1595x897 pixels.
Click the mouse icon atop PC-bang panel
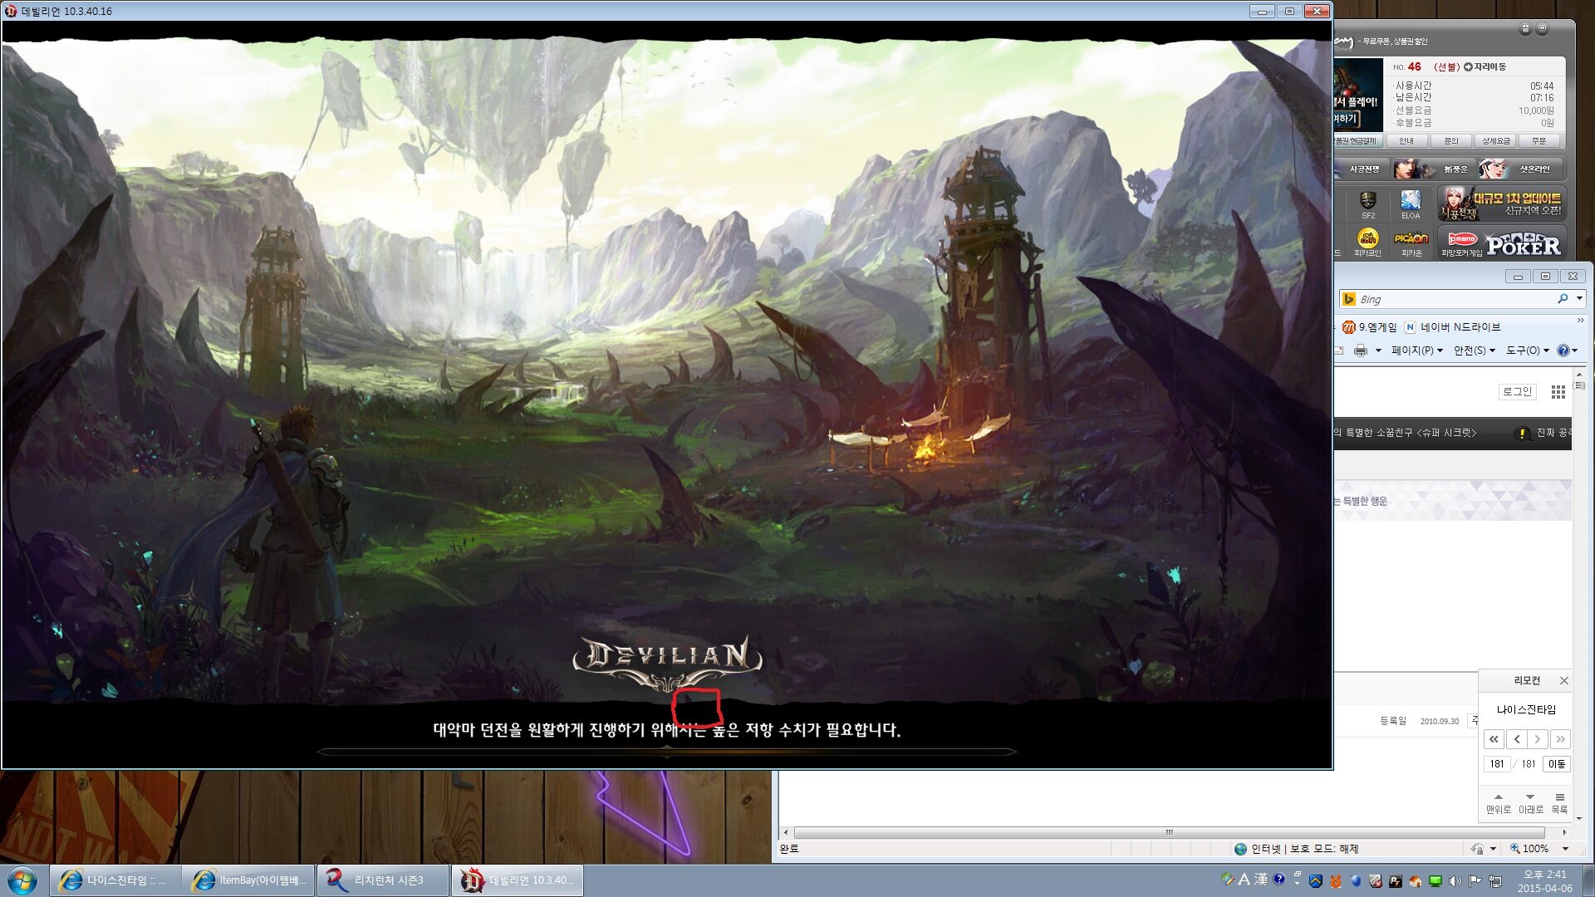pos(1525,29)
